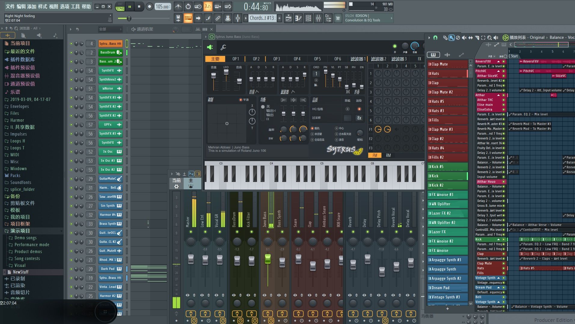The image size is (575, 324).
Task: Open the playlist options menu arrow
Action: [429, 38]
